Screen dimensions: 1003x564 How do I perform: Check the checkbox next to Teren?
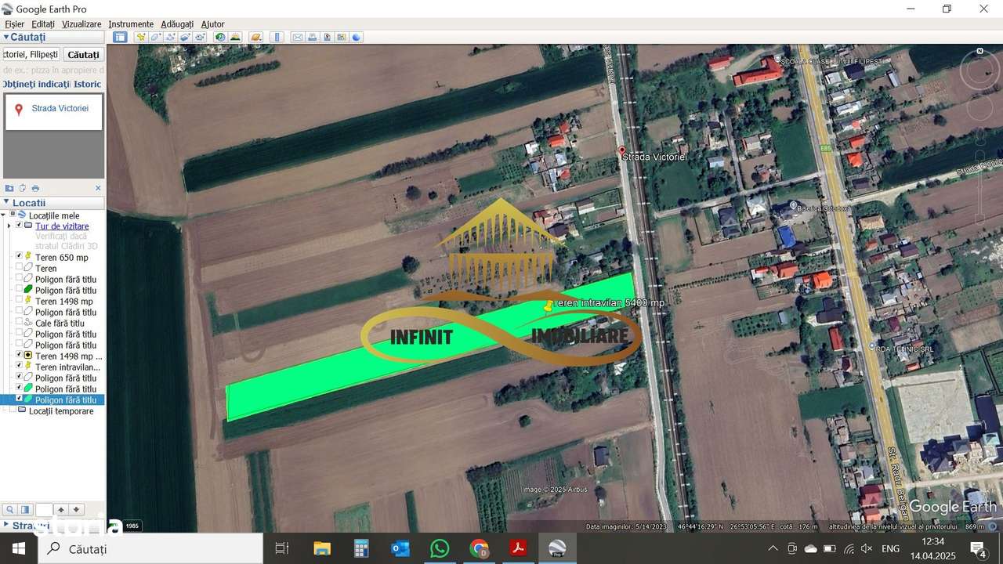point(19,268)
